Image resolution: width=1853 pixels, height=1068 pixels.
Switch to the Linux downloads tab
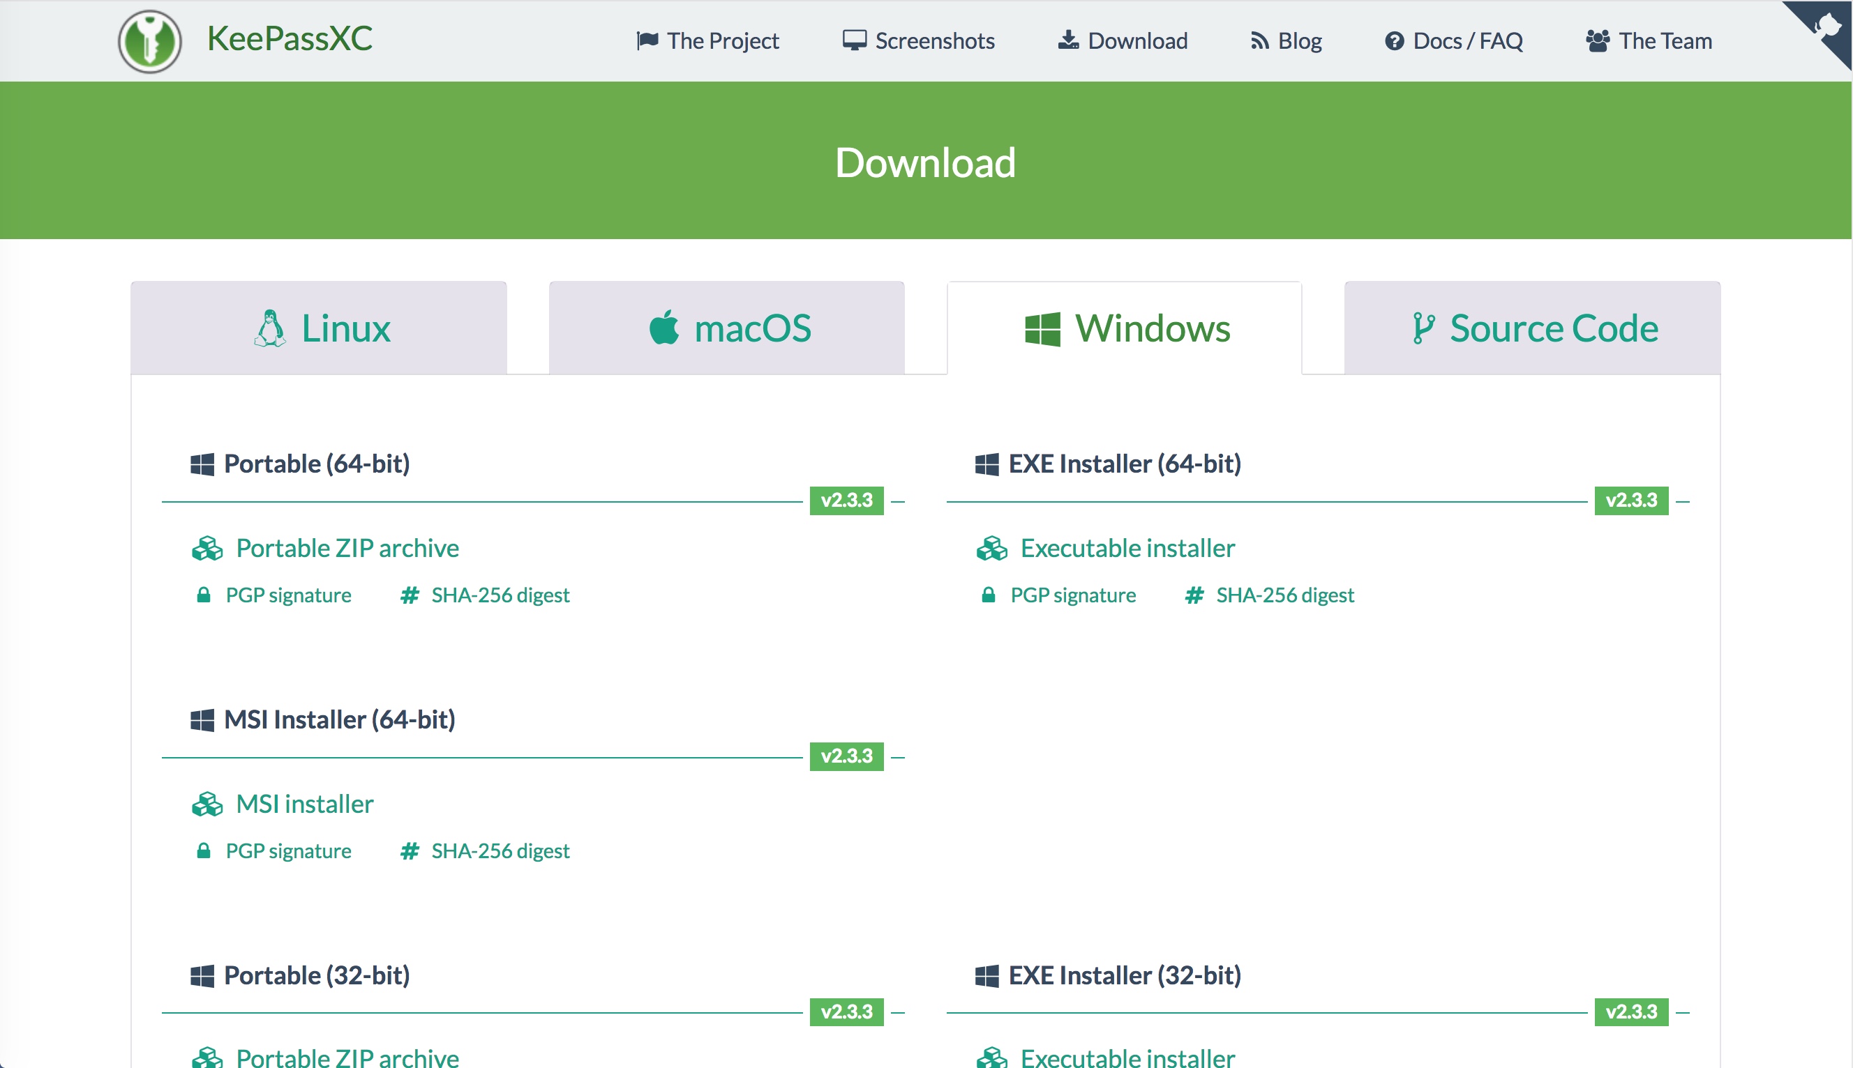(320, 328)
